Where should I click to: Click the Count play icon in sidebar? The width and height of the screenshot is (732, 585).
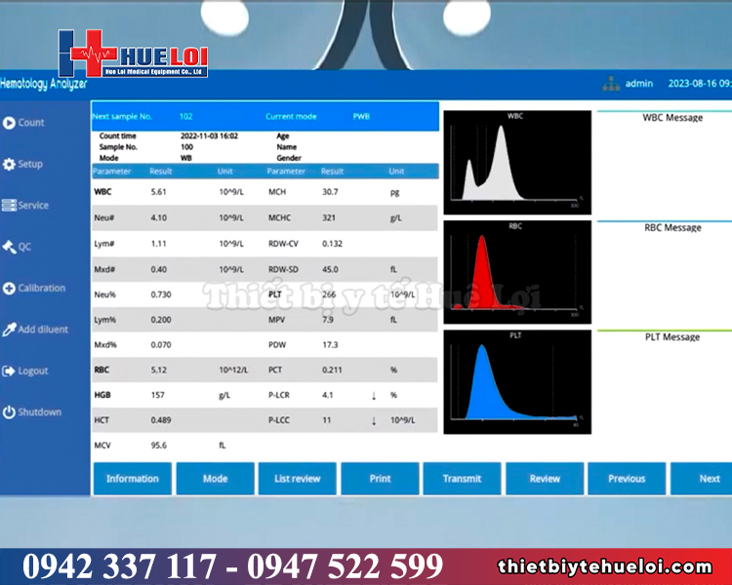click(9, 123)
